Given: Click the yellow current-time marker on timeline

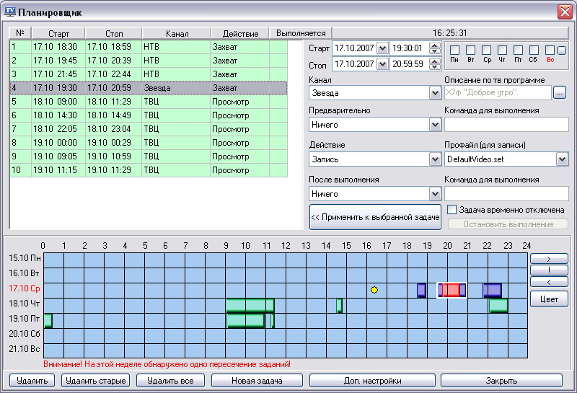Looking at the screenshot, I should 374,290.
